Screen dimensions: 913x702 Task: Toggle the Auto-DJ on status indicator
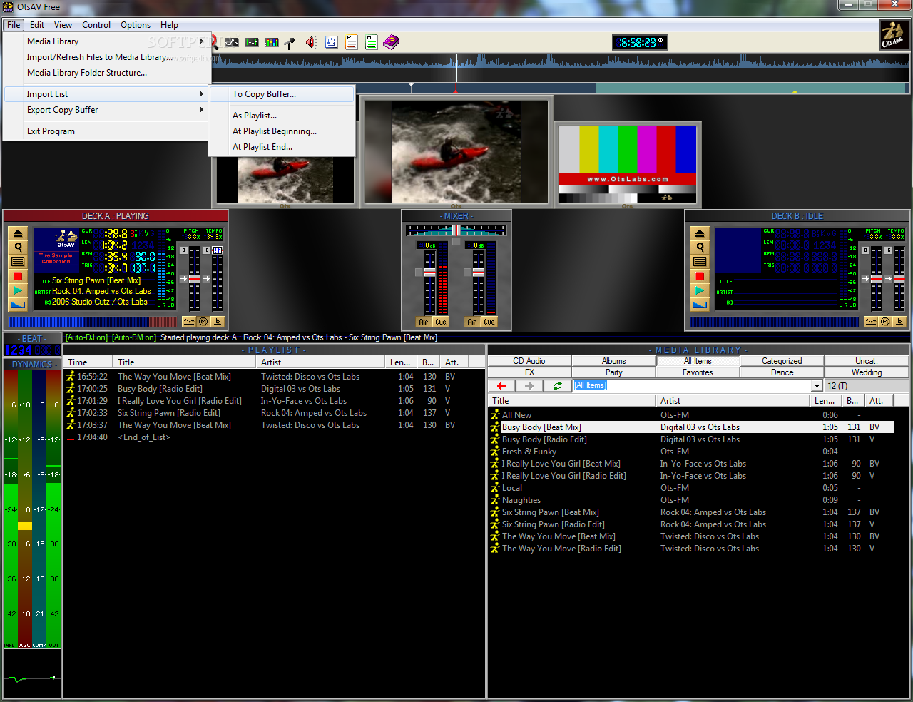[87, 337]
